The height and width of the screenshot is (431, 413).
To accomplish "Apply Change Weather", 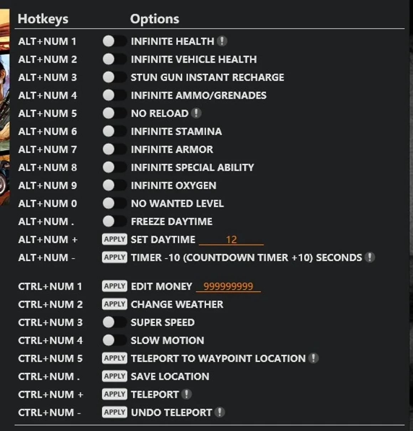I will click(114, 304).
